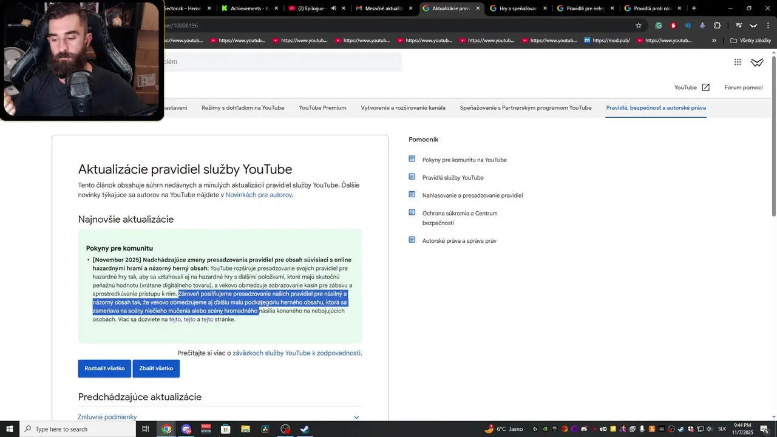Open the File Explorer taskbar icon
Viewport: 777px width, 437px height.
pyautogui.click(x=245, y=429)
